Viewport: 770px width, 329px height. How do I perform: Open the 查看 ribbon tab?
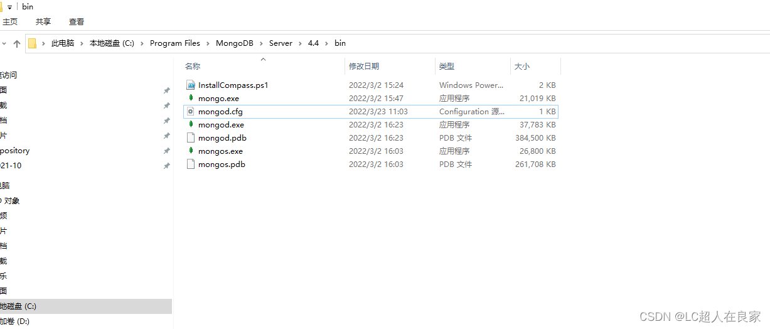pyautogui.click(x=77, y=21)
